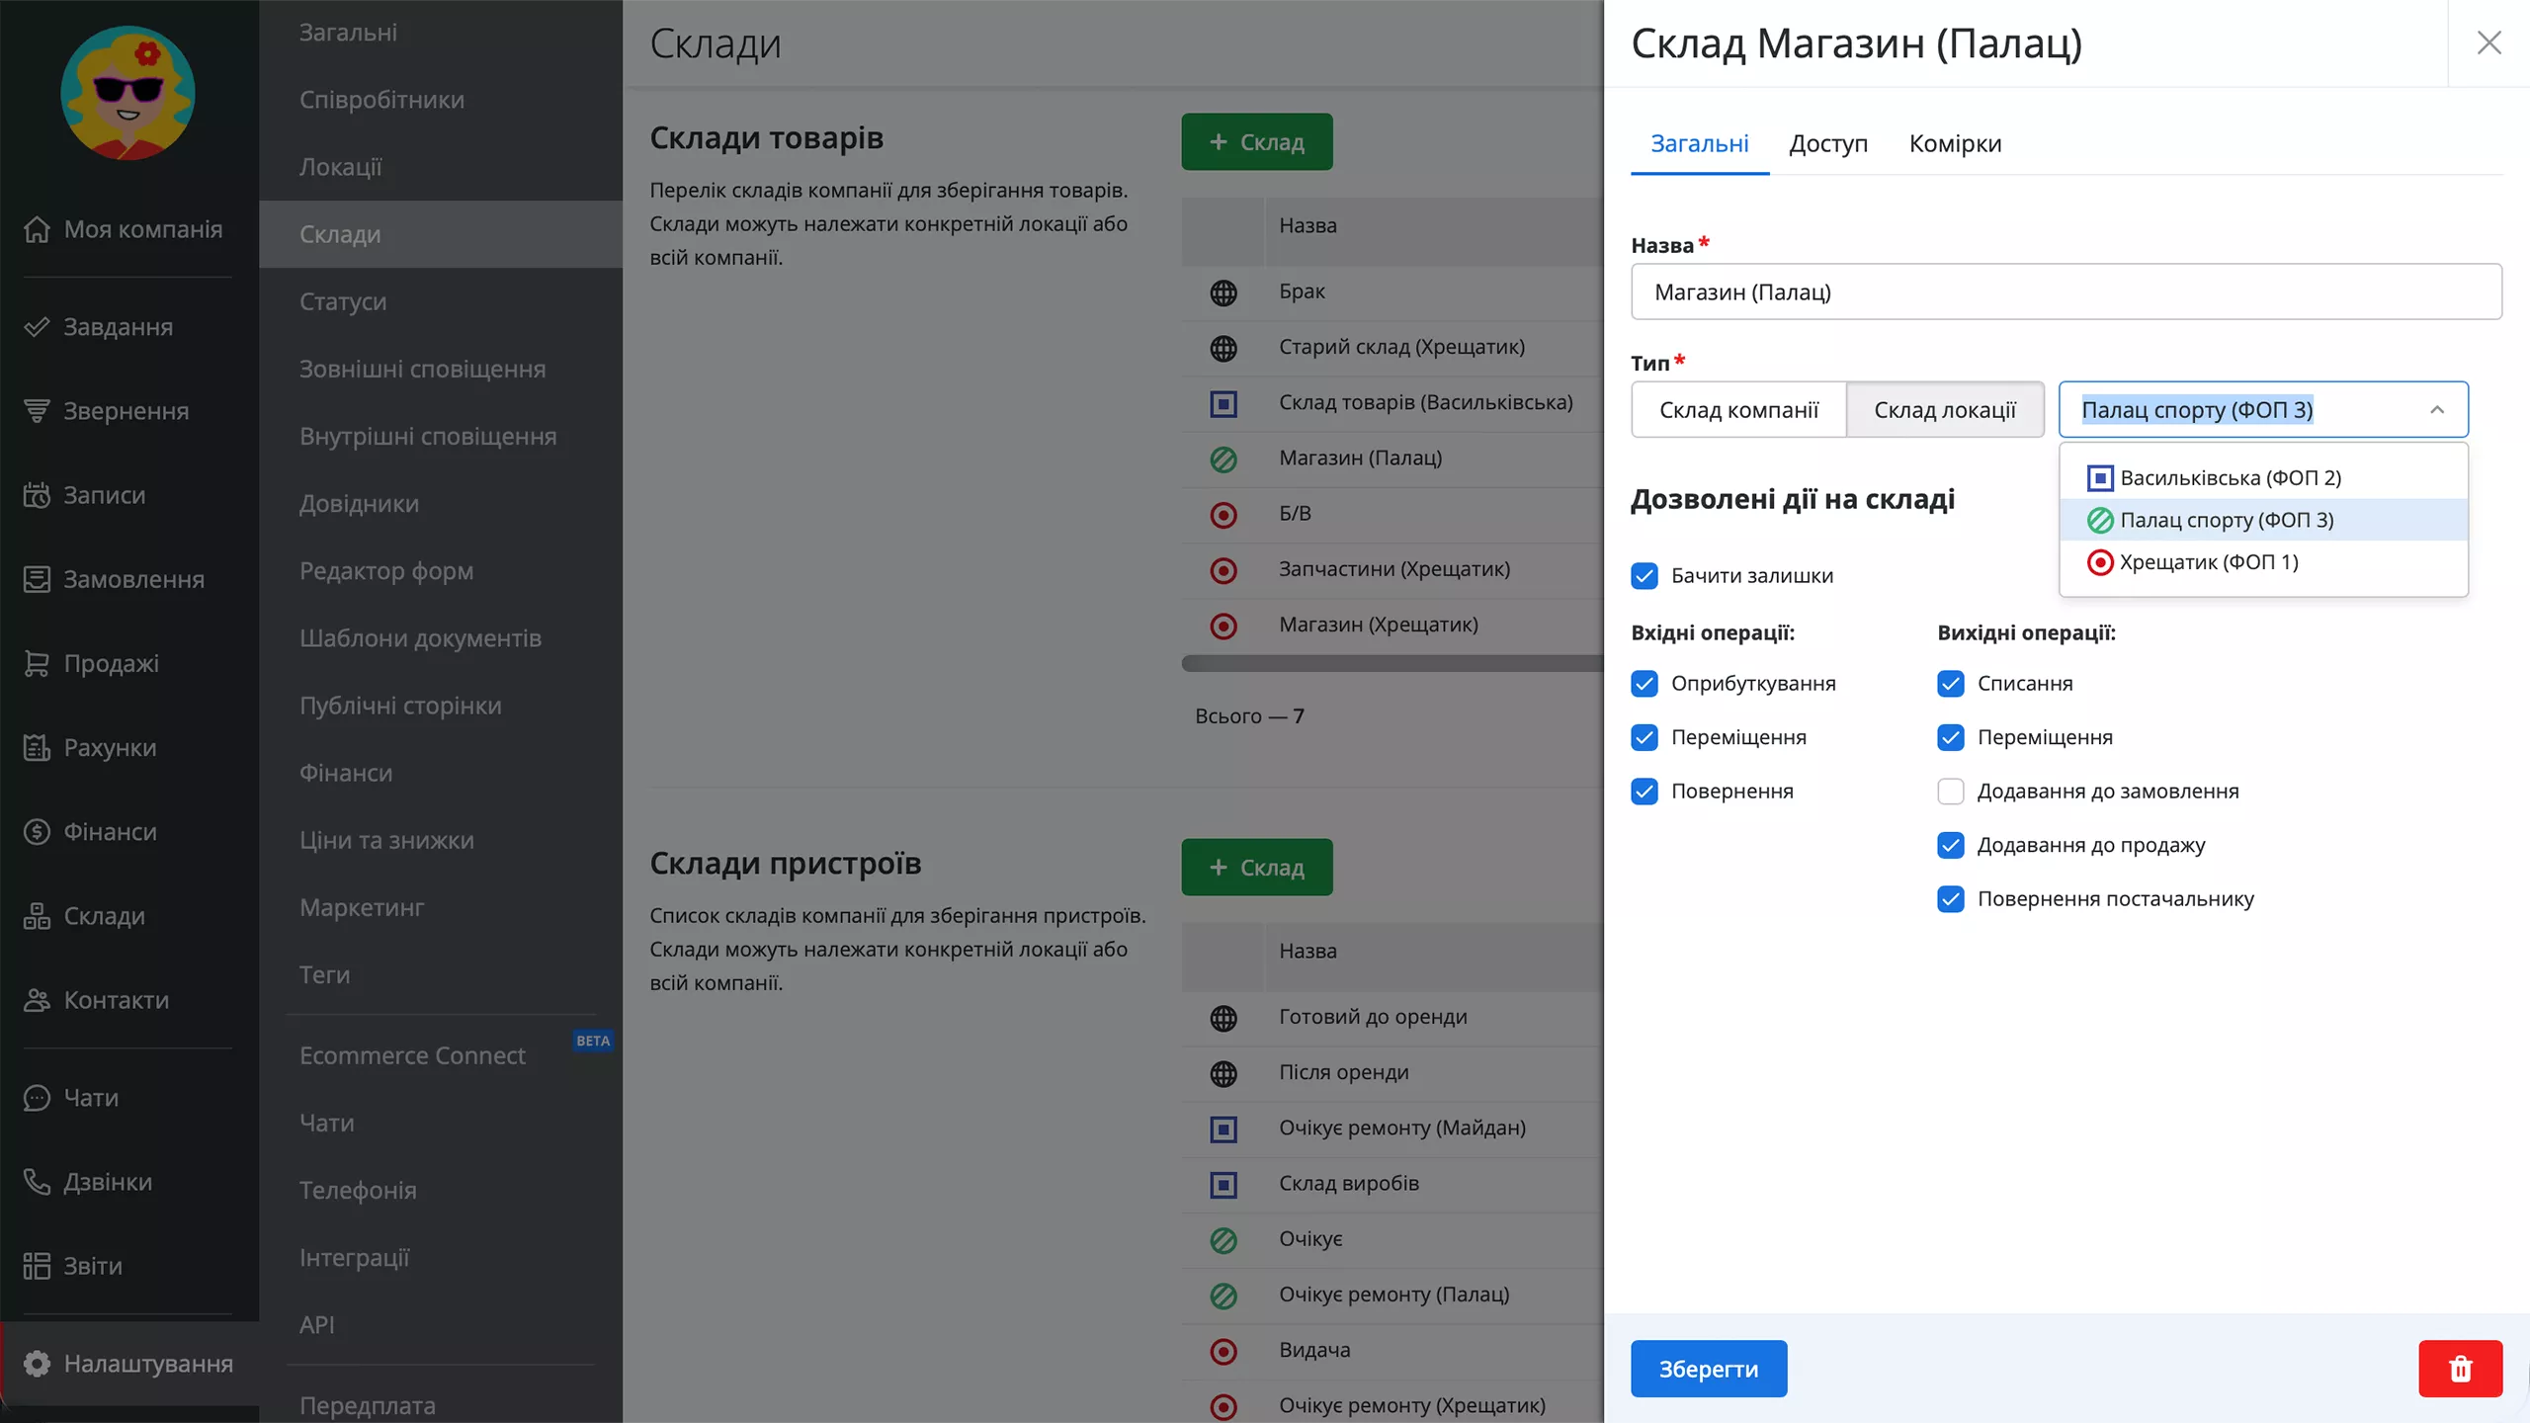Open Налаштування gear icon

click(x=37, y=1364)
